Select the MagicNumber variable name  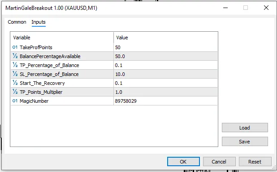coord(34,101)
